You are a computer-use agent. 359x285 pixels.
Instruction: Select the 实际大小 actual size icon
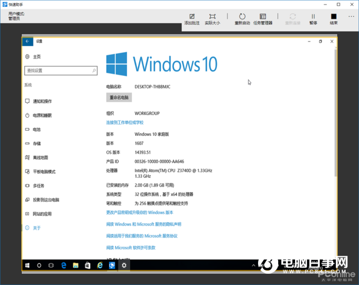(212, 16)
